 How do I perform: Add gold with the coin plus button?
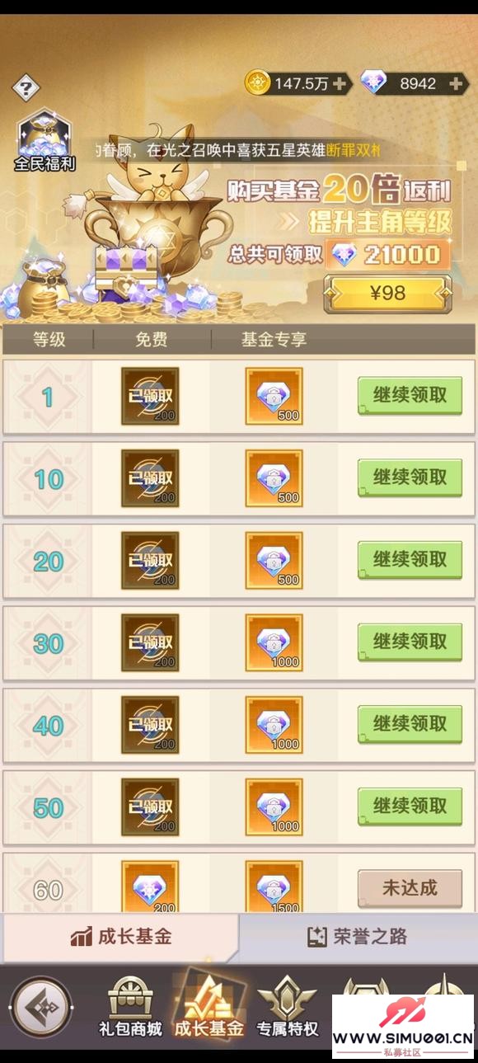(340, 83)
